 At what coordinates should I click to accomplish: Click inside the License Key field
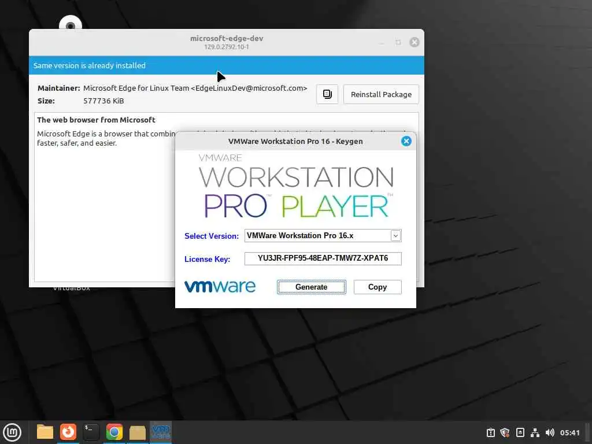pyautogui.click(x=323, y=258)
